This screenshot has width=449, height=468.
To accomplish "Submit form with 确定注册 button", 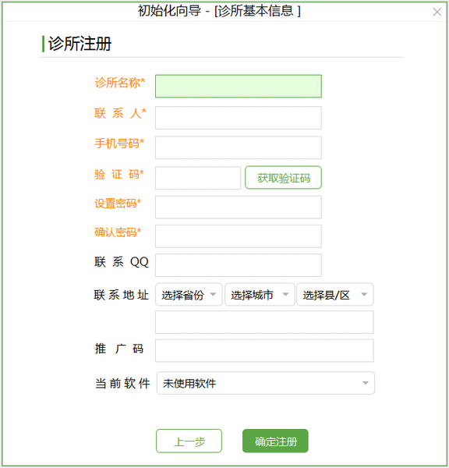I will (x=275, y=441).
